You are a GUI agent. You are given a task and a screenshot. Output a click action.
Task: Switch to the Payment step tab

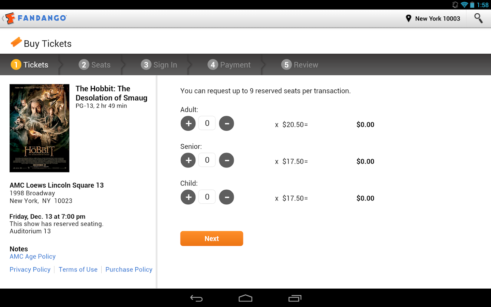(x=229, y=65)
